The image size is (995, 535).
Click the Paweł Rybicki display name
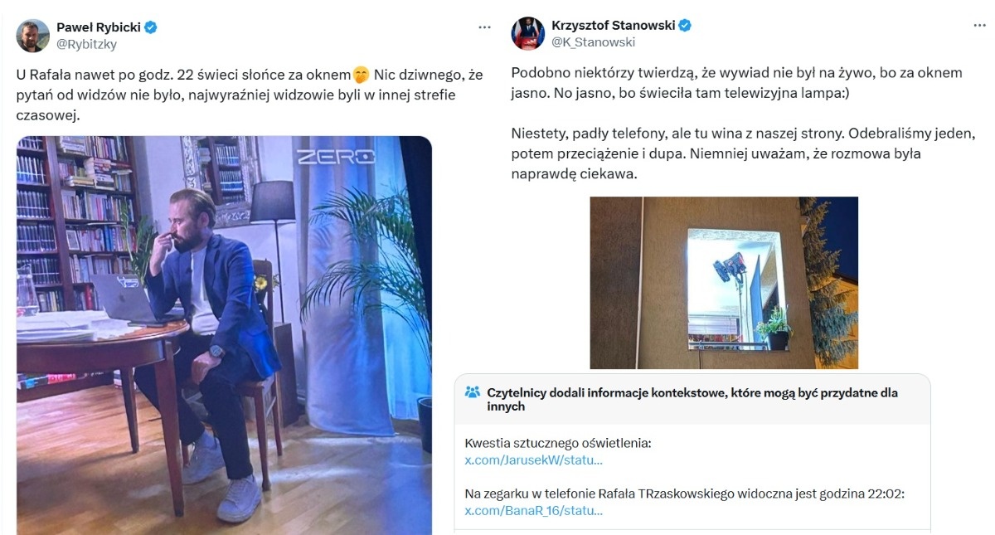tap(99, 27)
